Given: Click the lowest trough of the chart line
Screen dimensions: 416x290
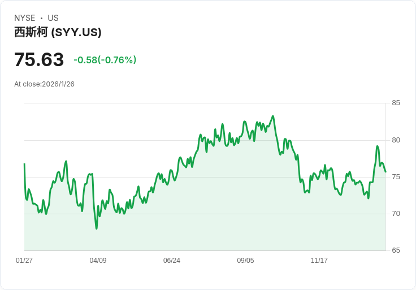Looking at the screenshot, I should click(96, 228).
